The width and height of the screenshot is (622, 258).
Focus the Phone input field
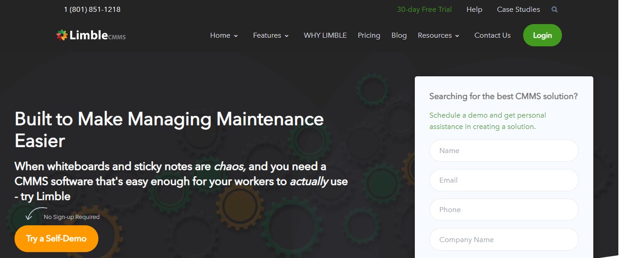504,210
